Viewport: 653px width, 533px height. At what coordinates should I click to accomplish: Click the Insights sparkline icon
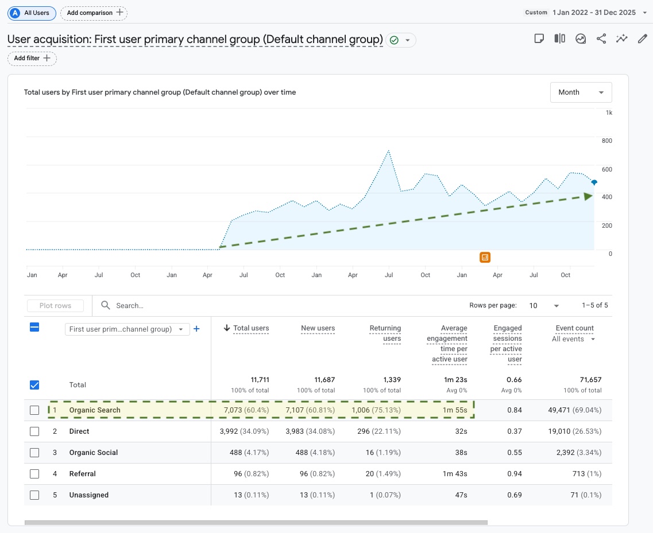click(x=622, y=39)
